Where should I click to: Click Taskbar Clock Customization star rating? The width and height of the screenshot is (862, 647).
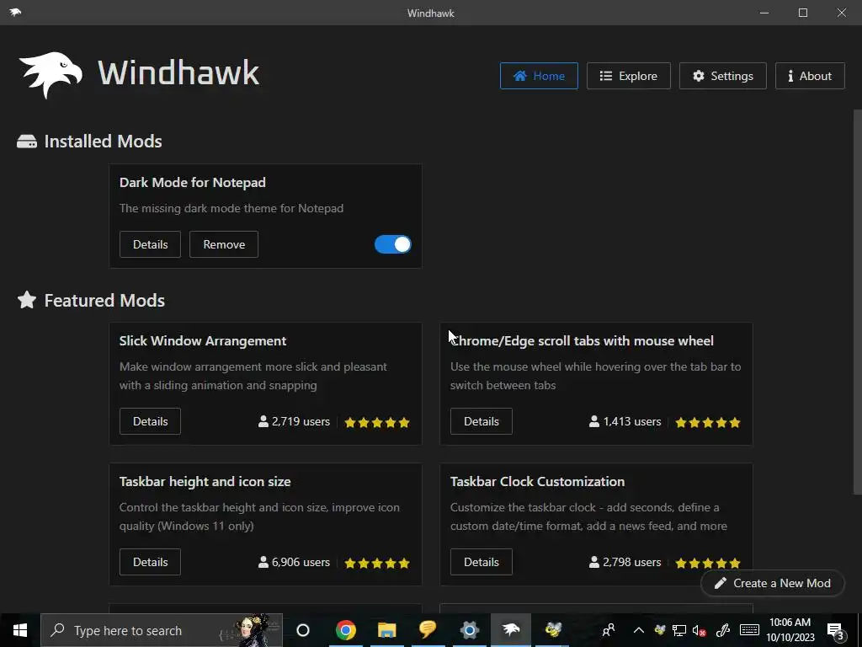pyautogui.click(x=708, y=563)
